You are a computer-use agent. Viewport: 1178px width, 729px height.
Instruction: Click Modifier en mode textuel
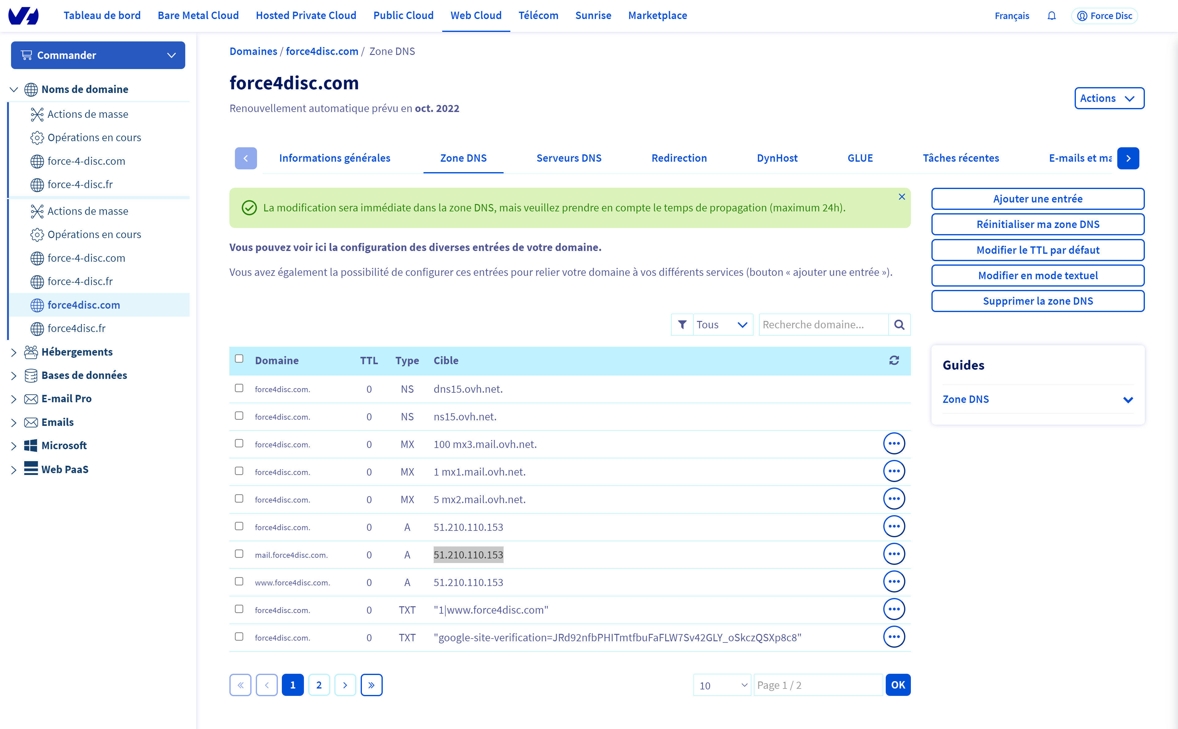[1037, 275]
